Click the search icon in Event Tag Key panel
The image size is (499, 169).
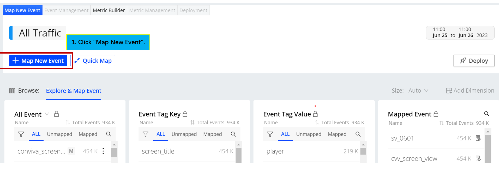click(x=233, y=134)
